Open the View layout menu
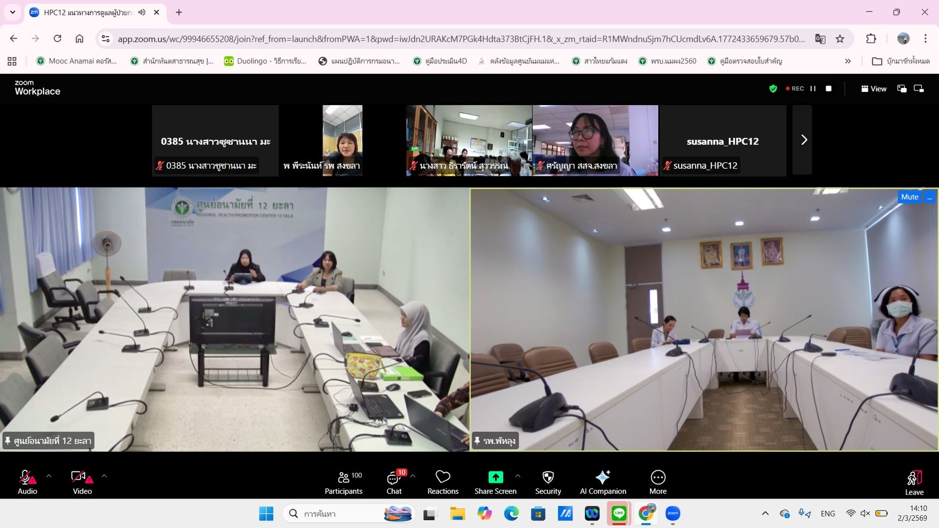 tap(874, 89)
